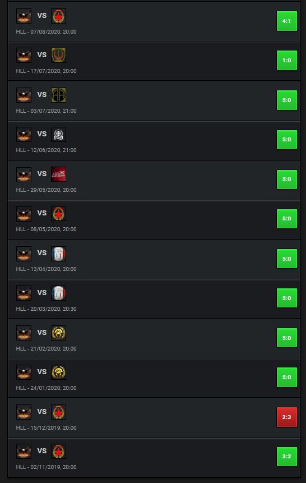The width and height of the screenshot is (306, 483).
Task: Open the 4:1 score button
Action: coord(286,21)
